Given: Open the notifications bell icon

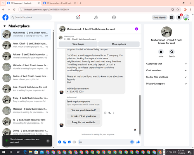Looking at the screenshot, I should coord(179,17).
